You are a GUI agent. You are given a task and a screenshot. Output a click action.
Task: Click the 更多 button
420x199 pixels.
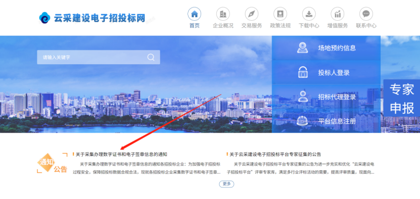tap(226, 184)
